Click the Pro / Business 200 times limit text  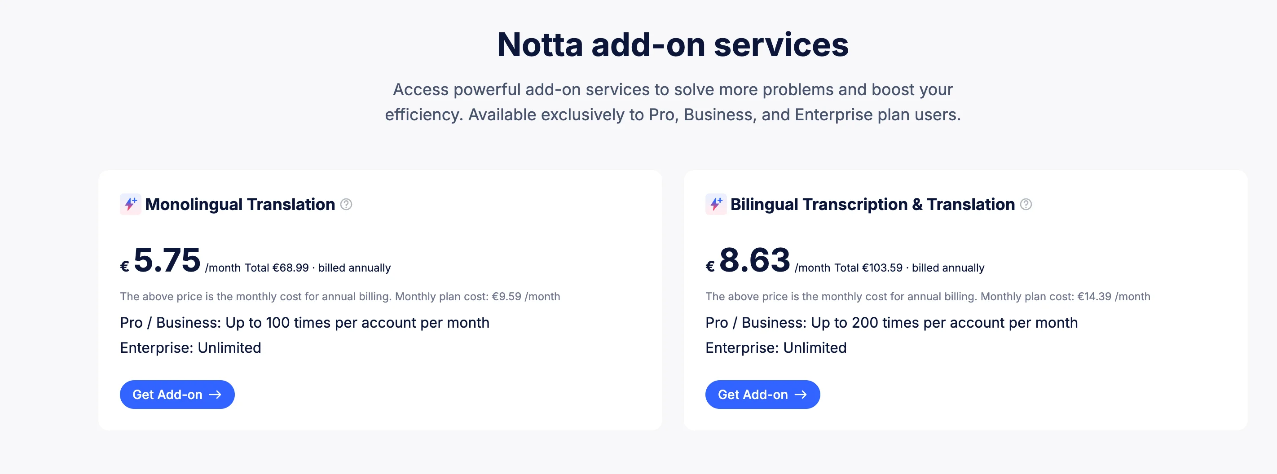tap(891, 322)
